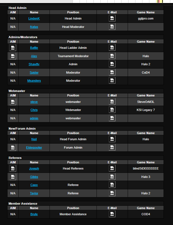The image size is (173, 225).
Task: Open the LindenK profile link
Action: tap(34, 19)
